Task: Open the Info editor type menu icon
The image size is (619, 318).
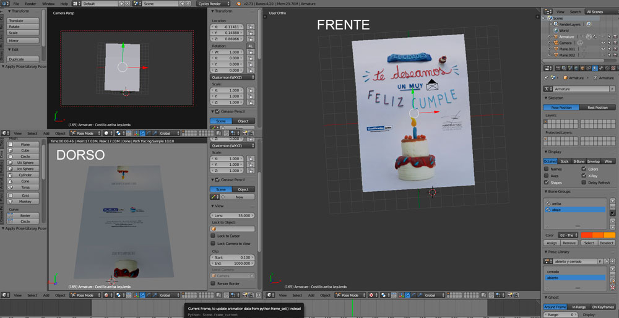Action: (x=6, y=3)
